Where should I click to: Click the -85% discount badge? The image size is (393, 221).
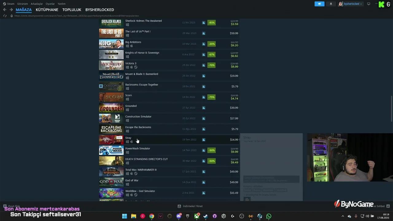click(x=212, y=23)
